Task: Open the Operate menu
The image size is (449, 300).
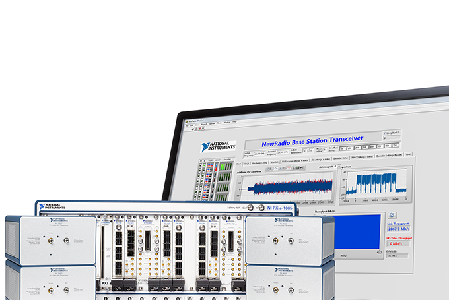Action: pos(212,123)
